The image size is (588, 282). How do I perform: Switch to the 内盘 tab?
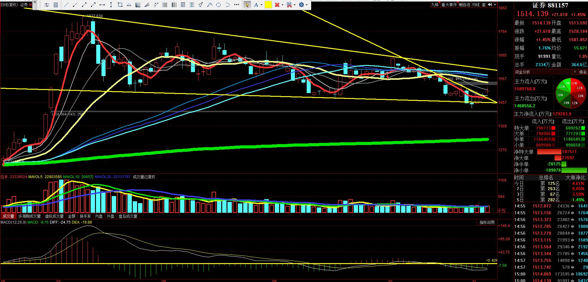[x=99, y=216]
